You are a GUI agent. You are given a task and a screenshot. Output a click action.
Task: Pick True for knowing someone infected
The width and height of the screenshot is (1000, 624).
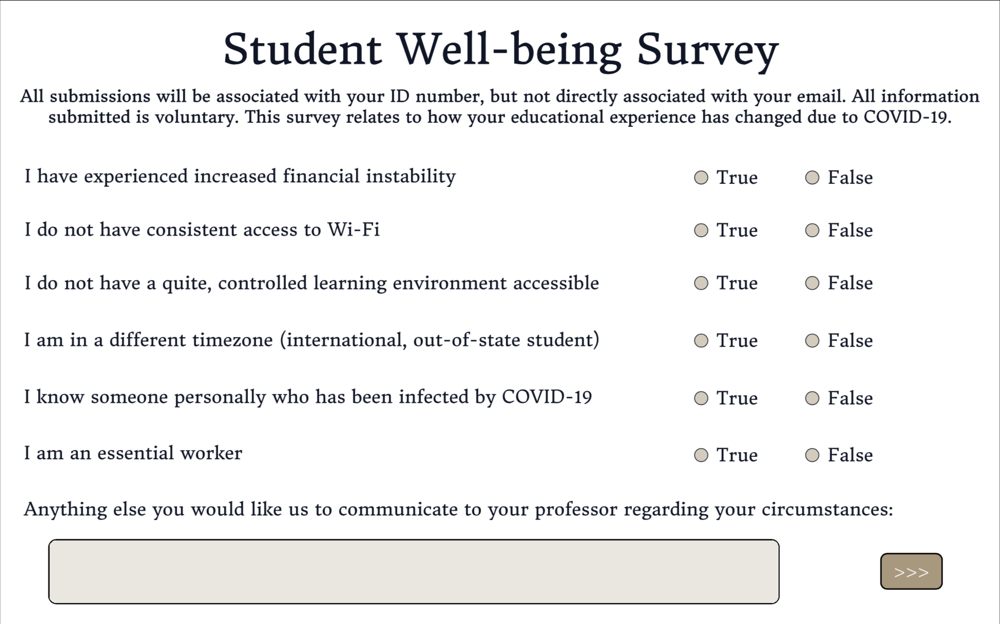701,398
